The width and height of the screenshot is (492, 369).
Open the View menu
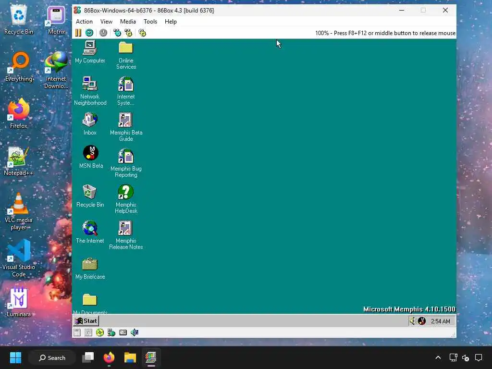tap(106, 22)
